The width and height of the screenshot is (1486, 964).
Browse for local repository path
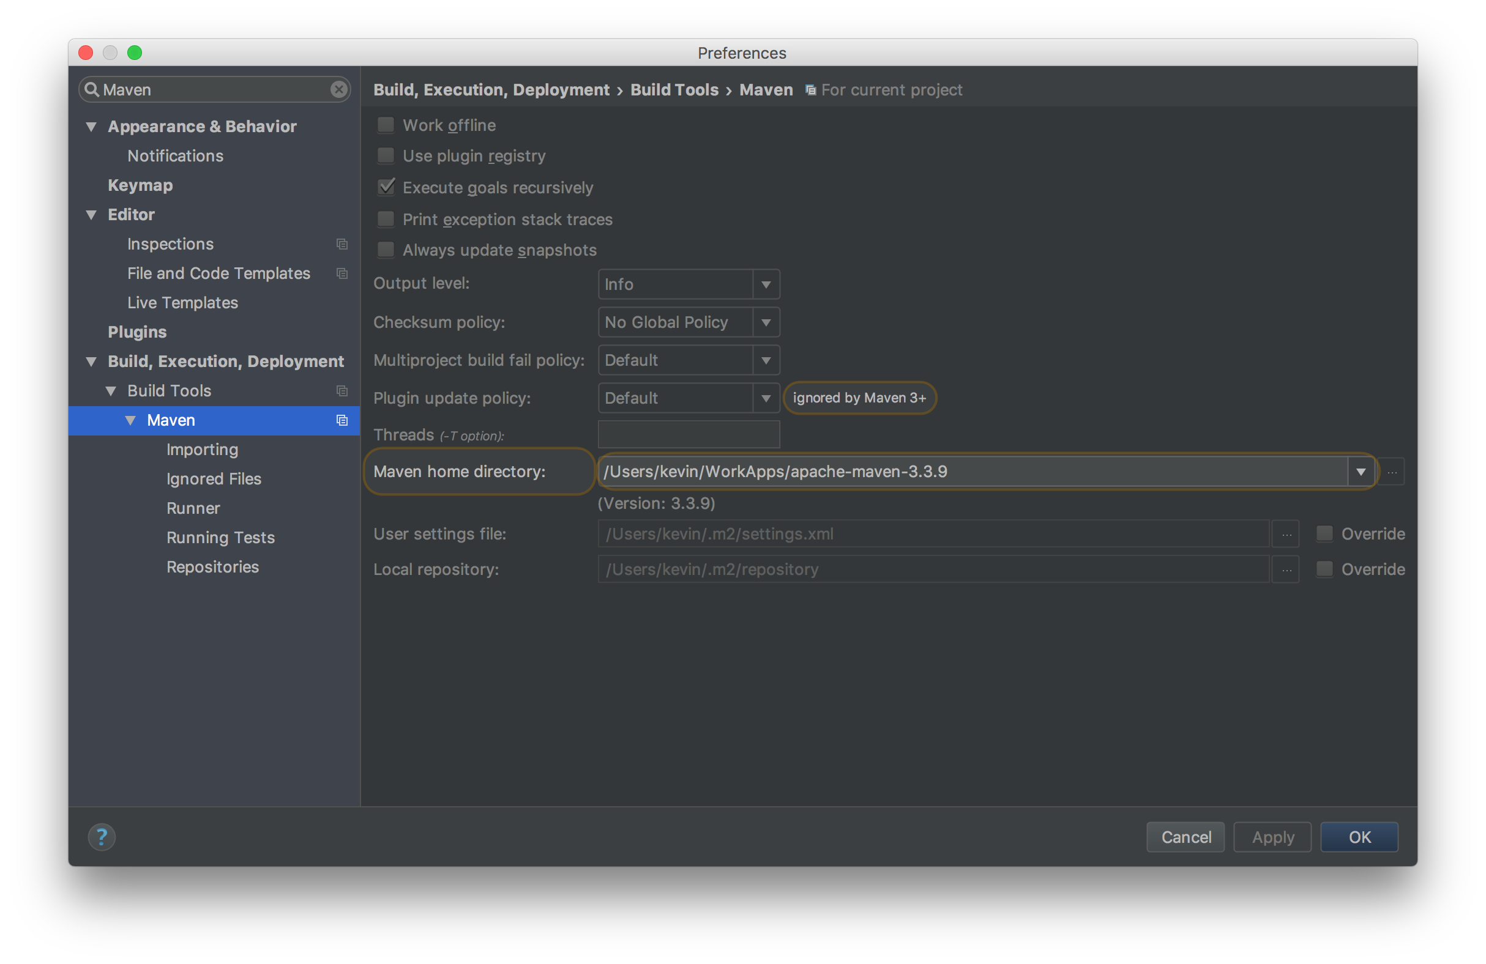[1286, 569]
